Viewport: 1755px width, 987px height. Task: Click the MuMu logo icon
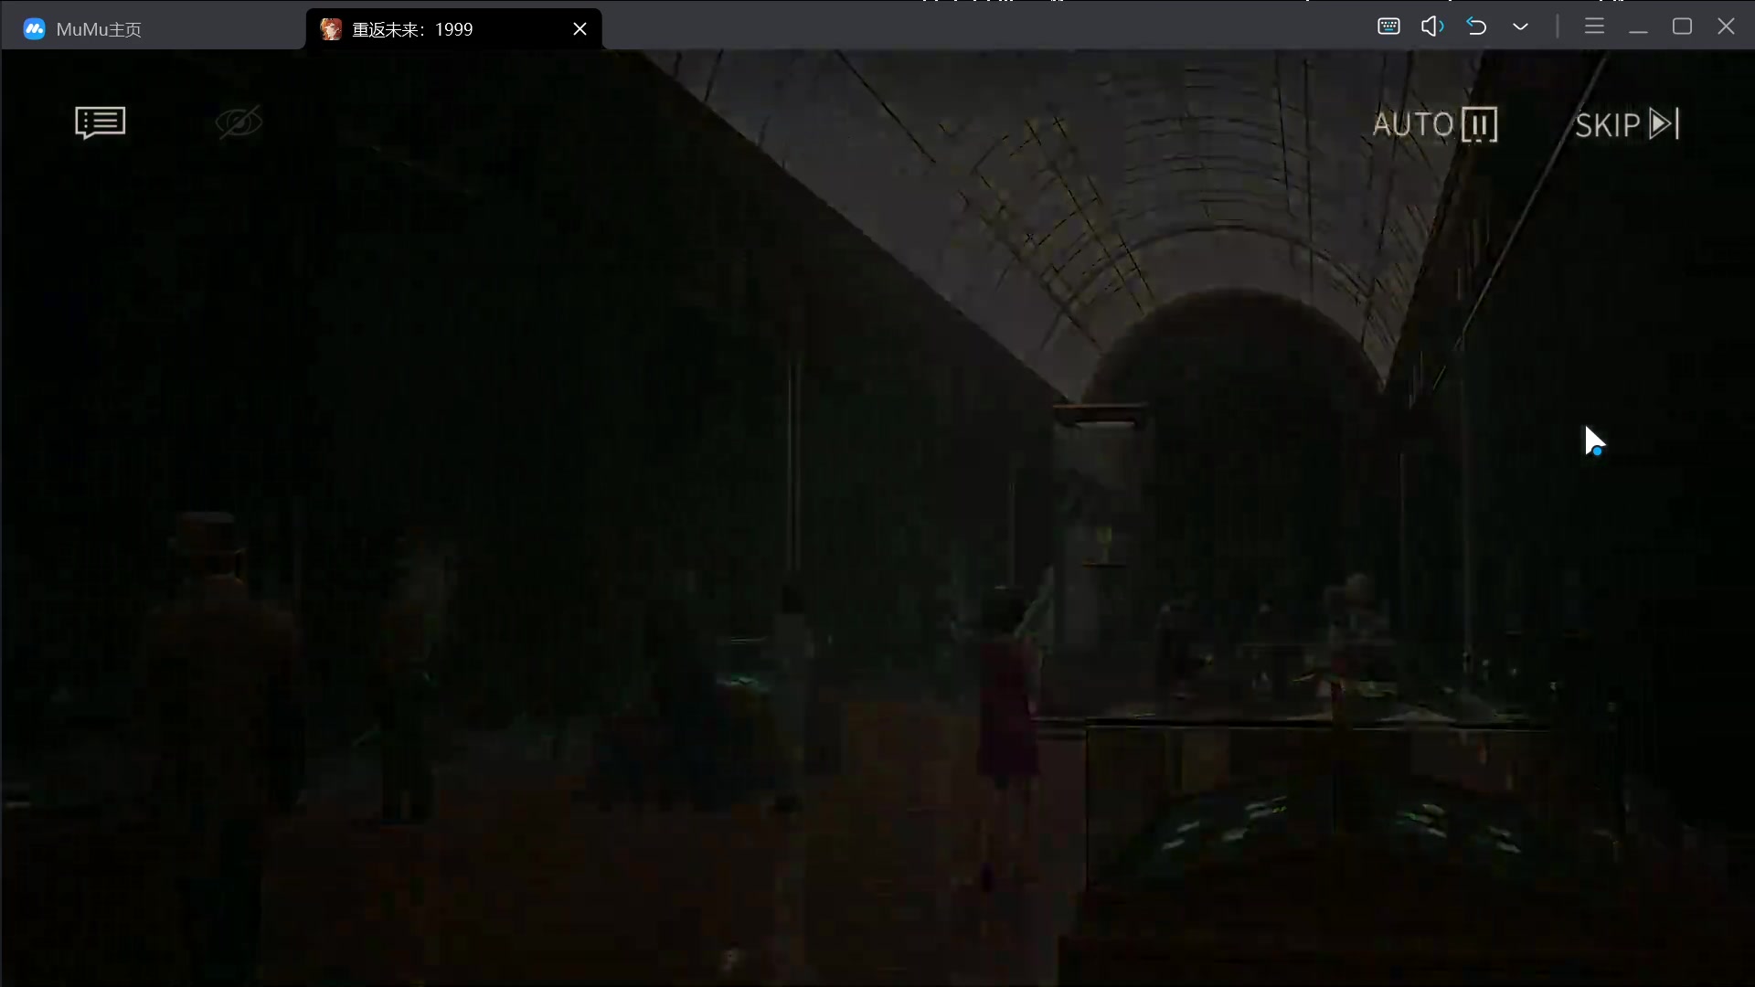[x=34, y=29]
